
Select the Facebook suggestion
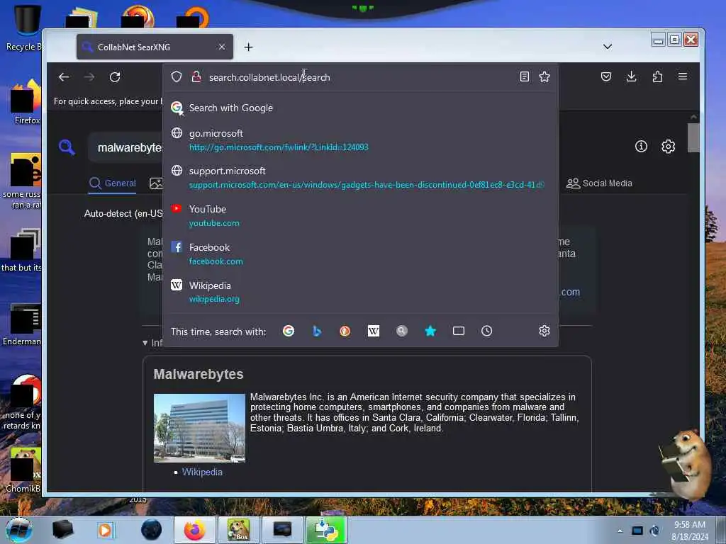pos(360,254)
